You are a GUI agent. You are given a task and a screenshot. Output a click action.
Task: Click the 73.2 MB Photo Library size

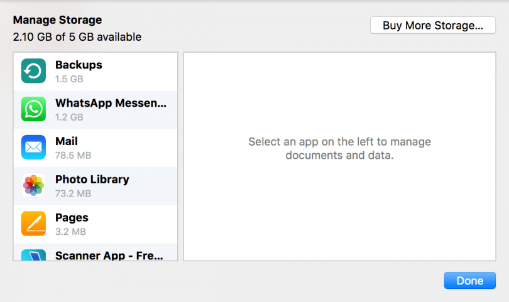click(73, 193)
